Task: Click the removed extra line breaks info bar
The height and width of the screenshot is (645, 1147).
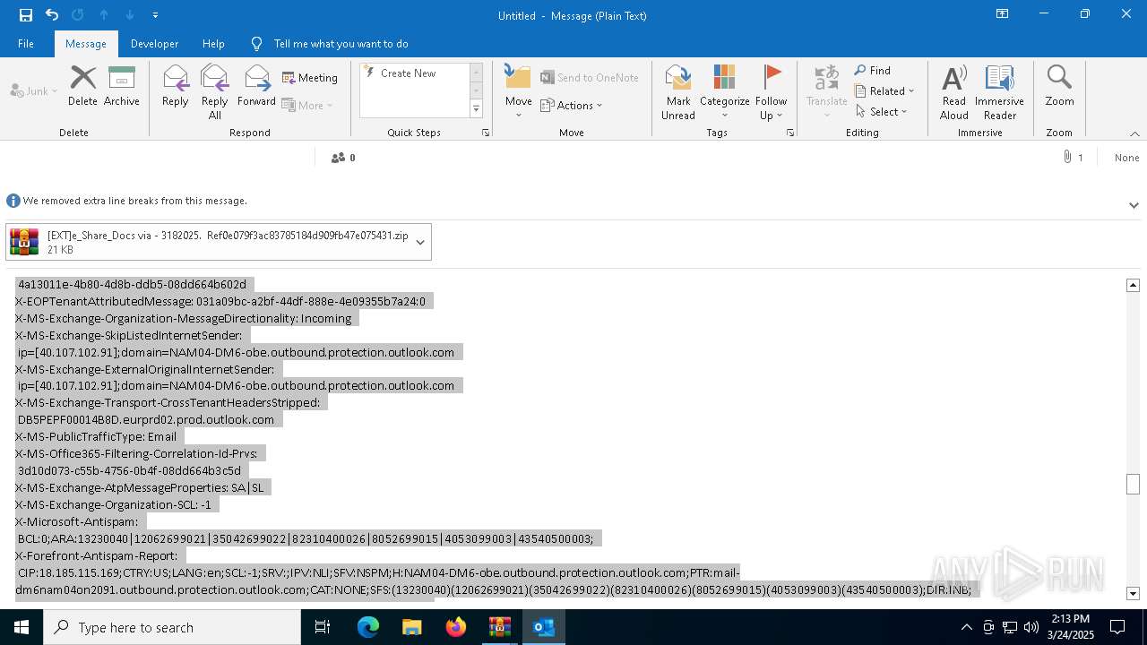Action: (135, 201)
